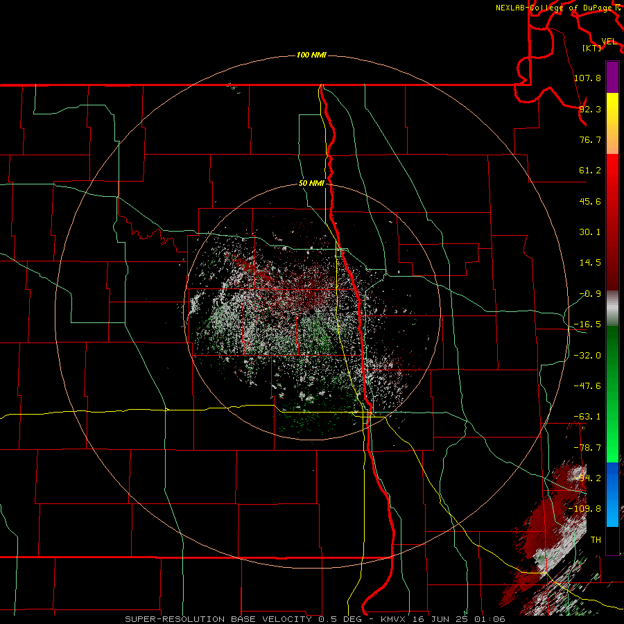
Task: Click the -94.2 velocity scale value
Action: [587, 478]
